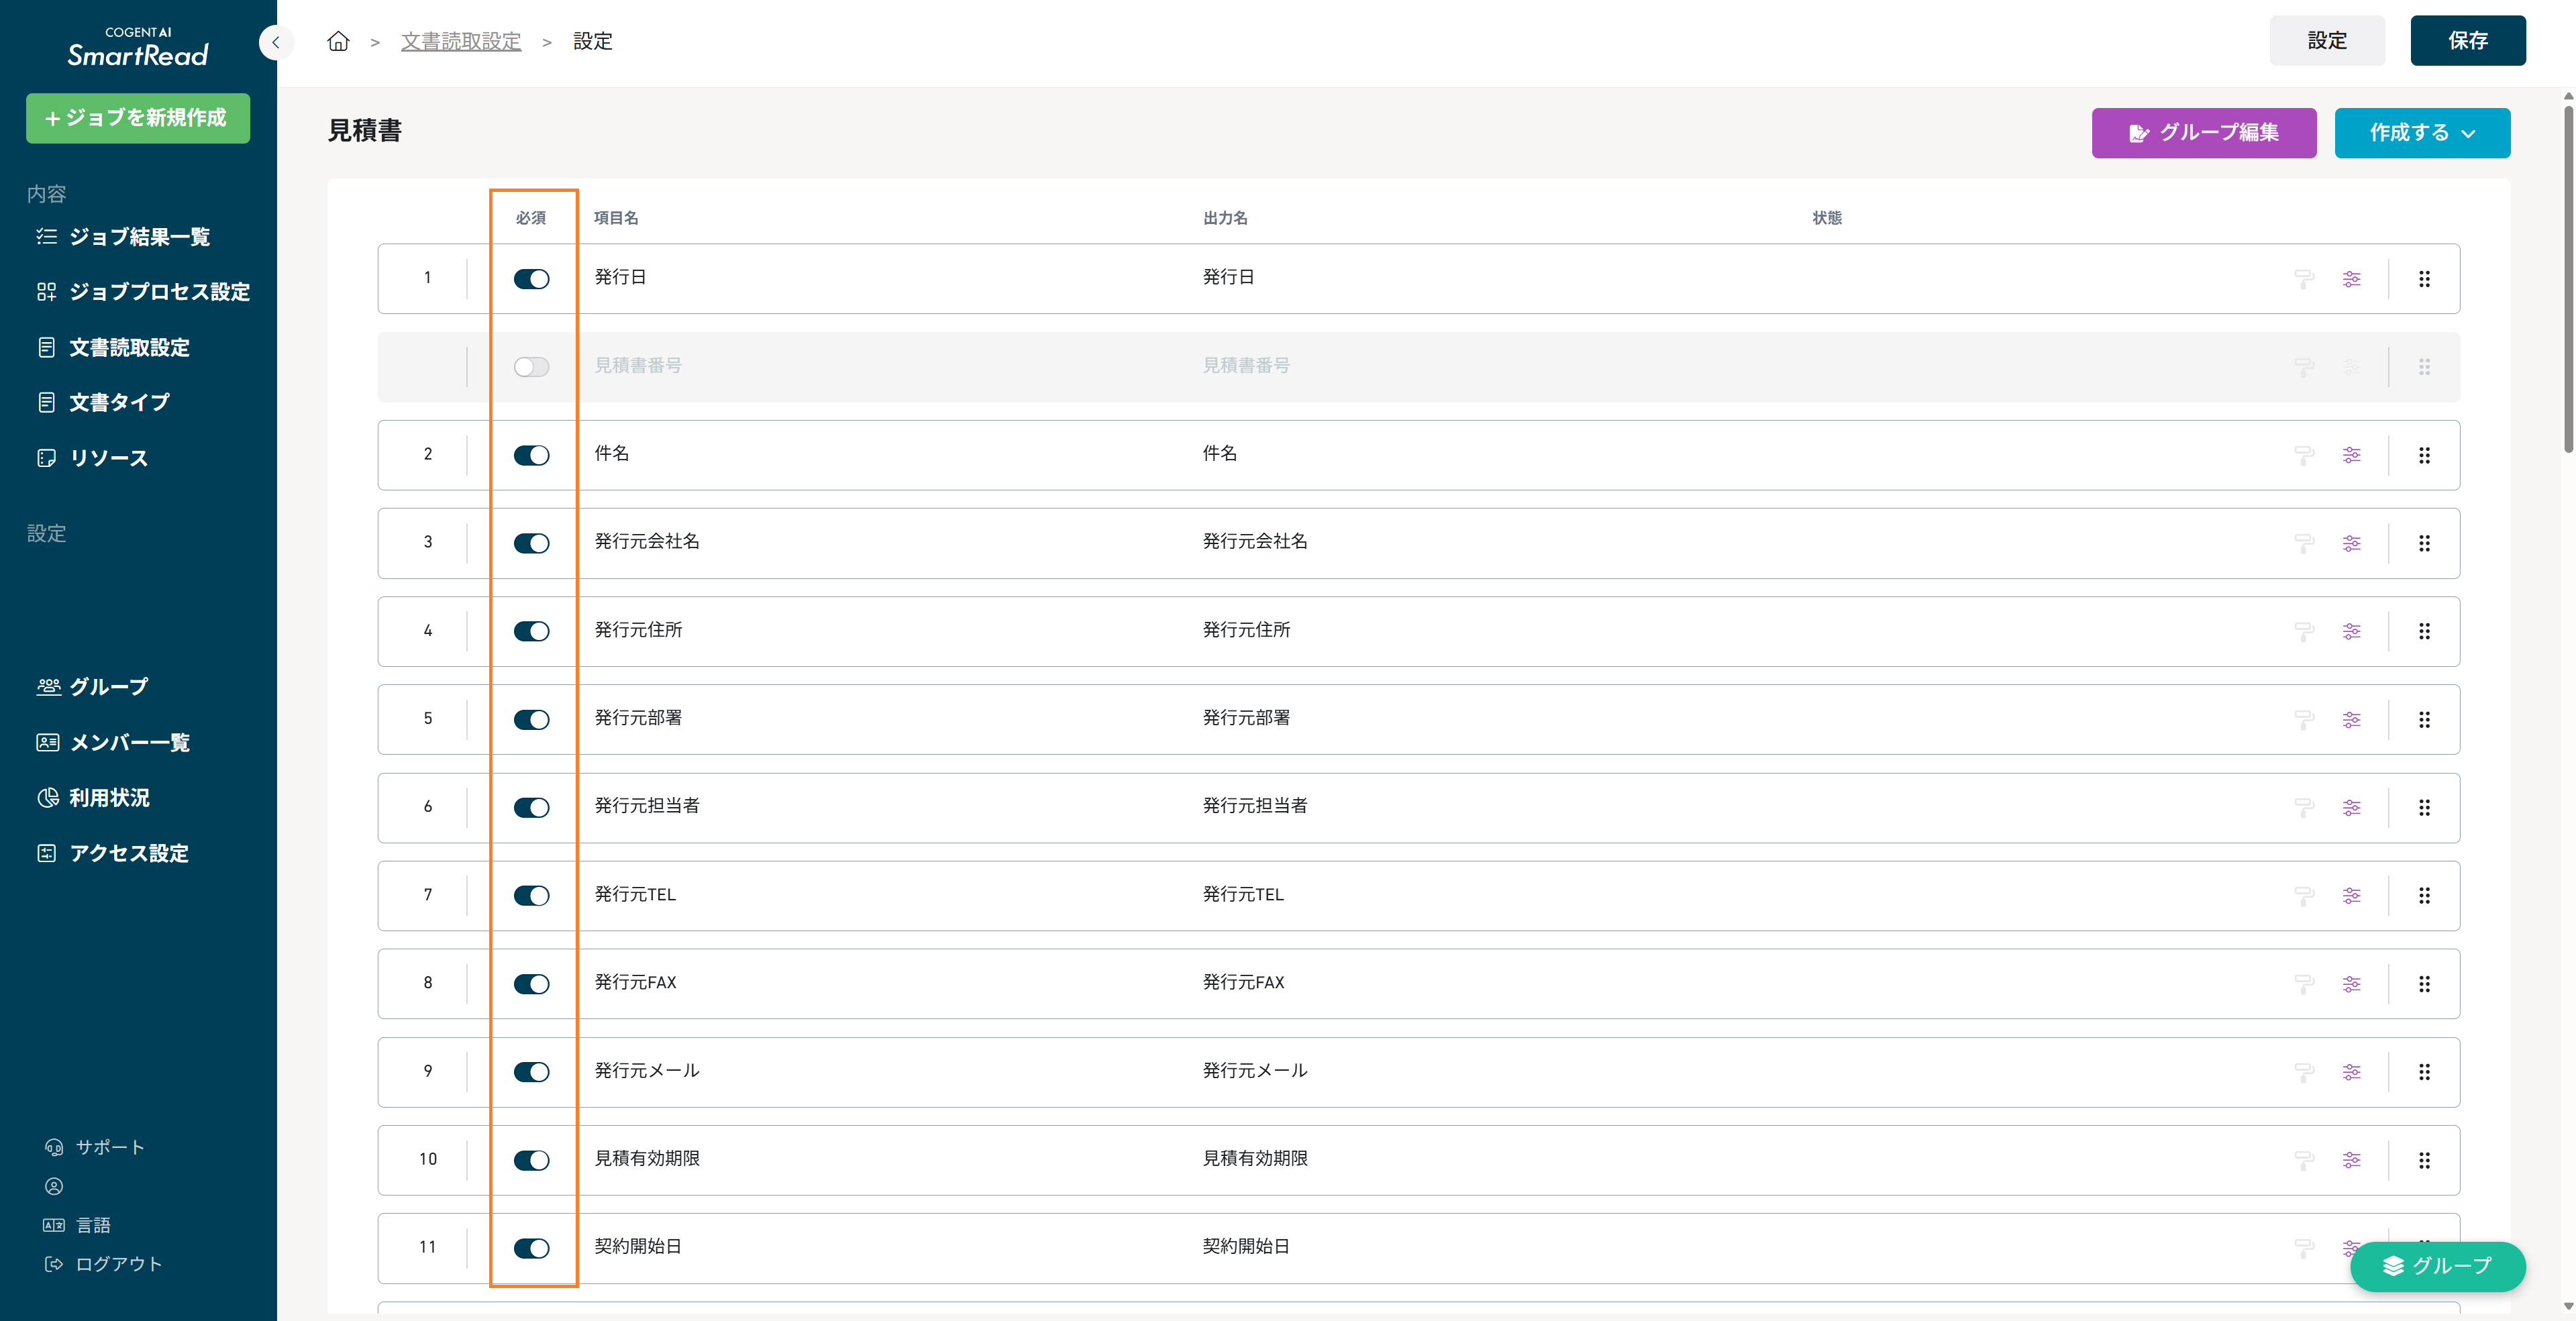
Task: Enable required switch for 見積書番号
Action: coord(531,367)
